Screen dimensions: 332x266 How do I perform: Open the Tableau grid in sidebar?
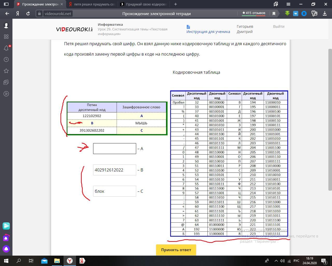pyautogui.click(x=6, y=37)
